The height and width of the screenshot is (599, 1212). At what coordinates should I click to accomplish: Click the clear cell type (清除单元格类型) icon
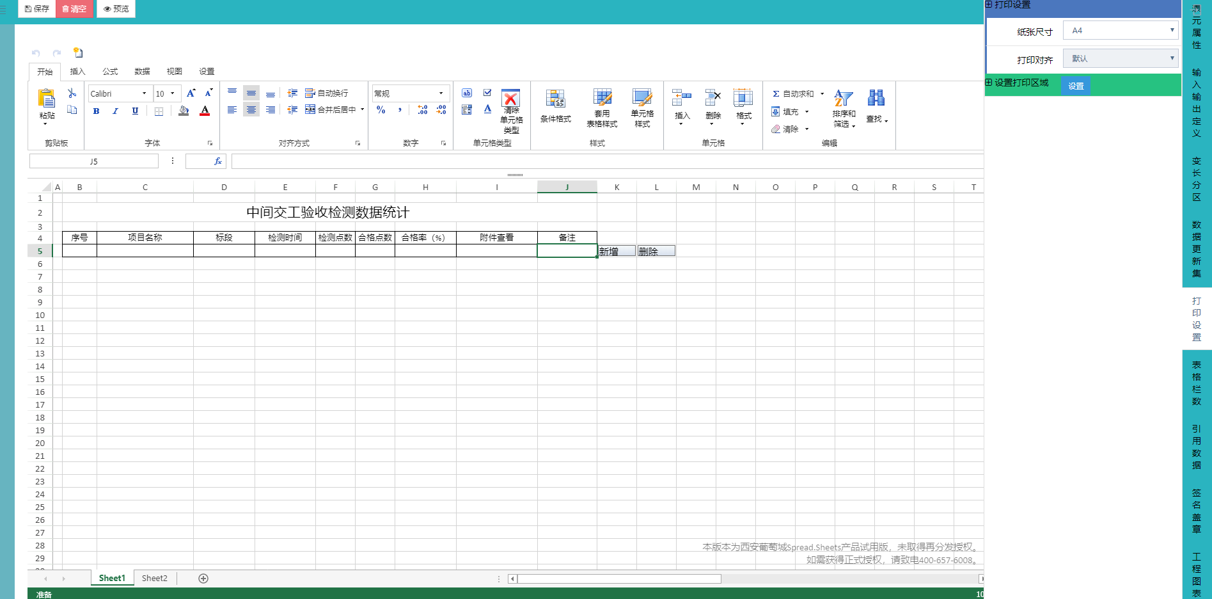click(511, 98)
